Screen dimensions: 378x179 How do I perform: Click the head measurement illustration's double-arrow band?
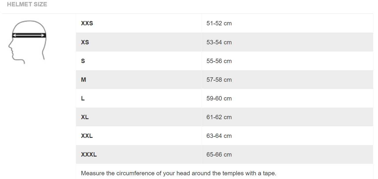[x=29, y=35]
